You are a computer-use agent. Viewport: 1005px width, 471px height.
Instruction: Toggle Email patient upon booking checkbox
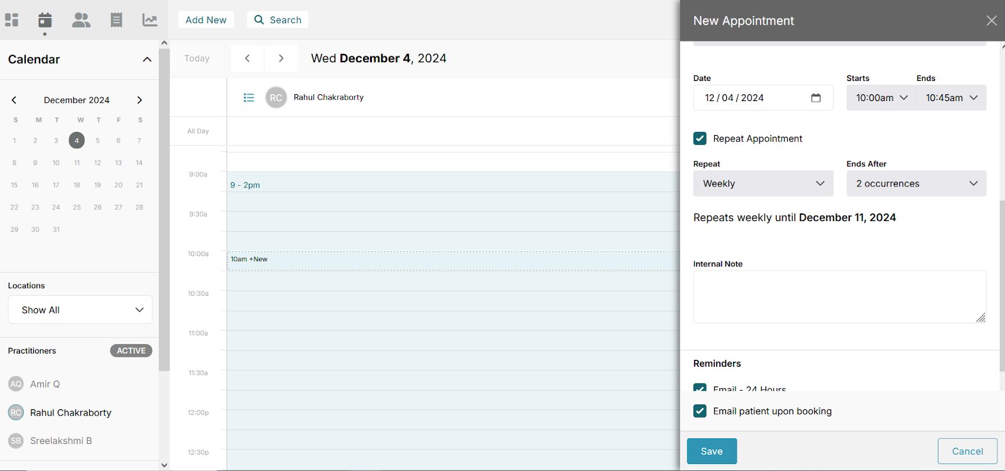(700, 411)
